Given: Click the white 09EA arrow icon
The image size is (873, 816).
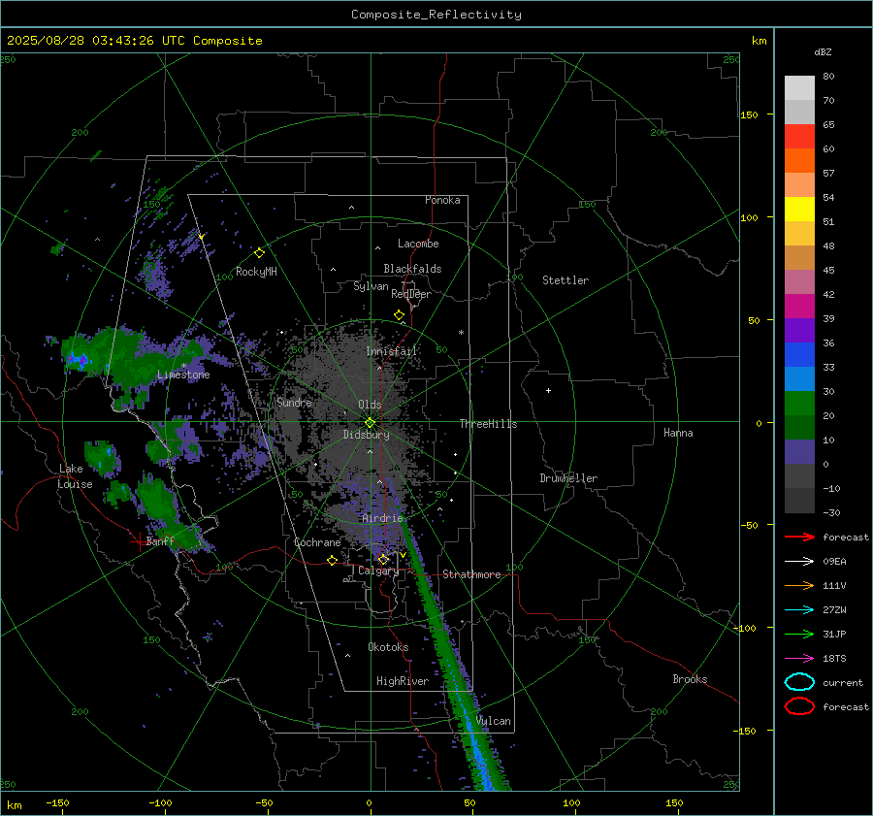Looking at the screenshot, I should pos(799,562).
